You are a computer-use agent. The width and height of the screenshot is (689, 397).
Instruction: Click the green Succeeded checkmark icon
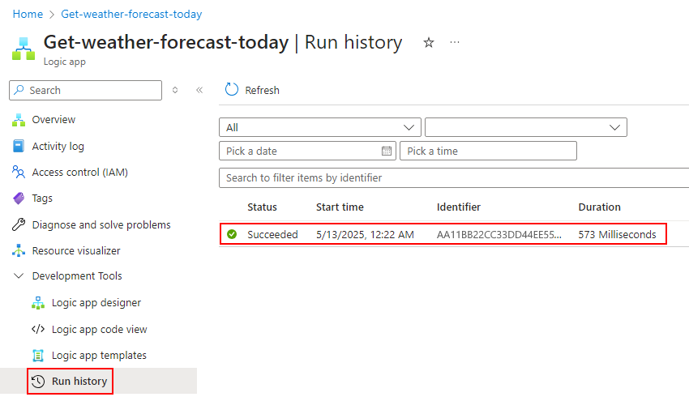point(232,234)
